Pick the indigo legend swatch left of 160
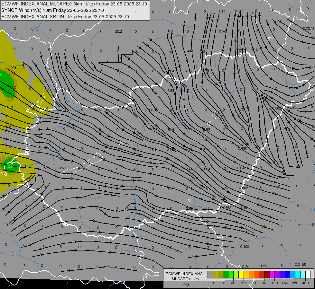315x289 pixels. pos(283,275)
